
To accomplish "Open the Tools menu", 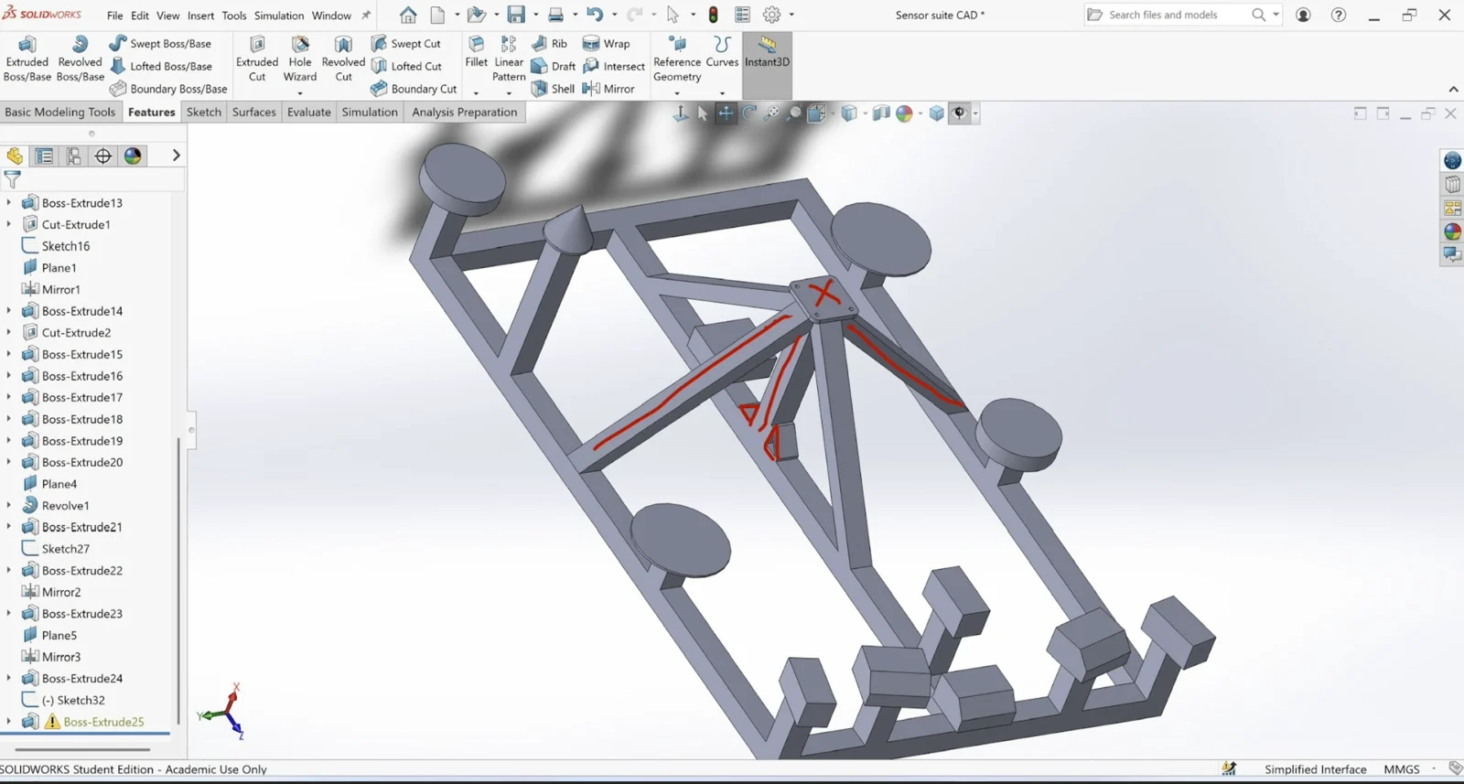I will click(234, 16).
